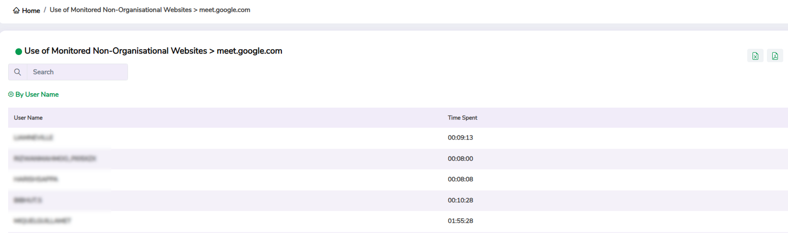Image resolution: width=788 pixels, height=233 pixels.
Task: Open the Home breadcrumb link
Action: [x=31, y=11]
